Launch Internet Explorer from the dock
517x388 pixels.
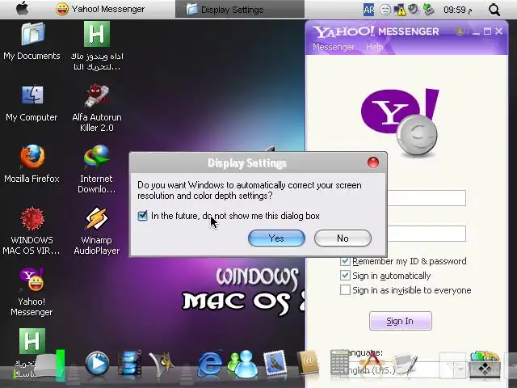click(x=210, y=365)
